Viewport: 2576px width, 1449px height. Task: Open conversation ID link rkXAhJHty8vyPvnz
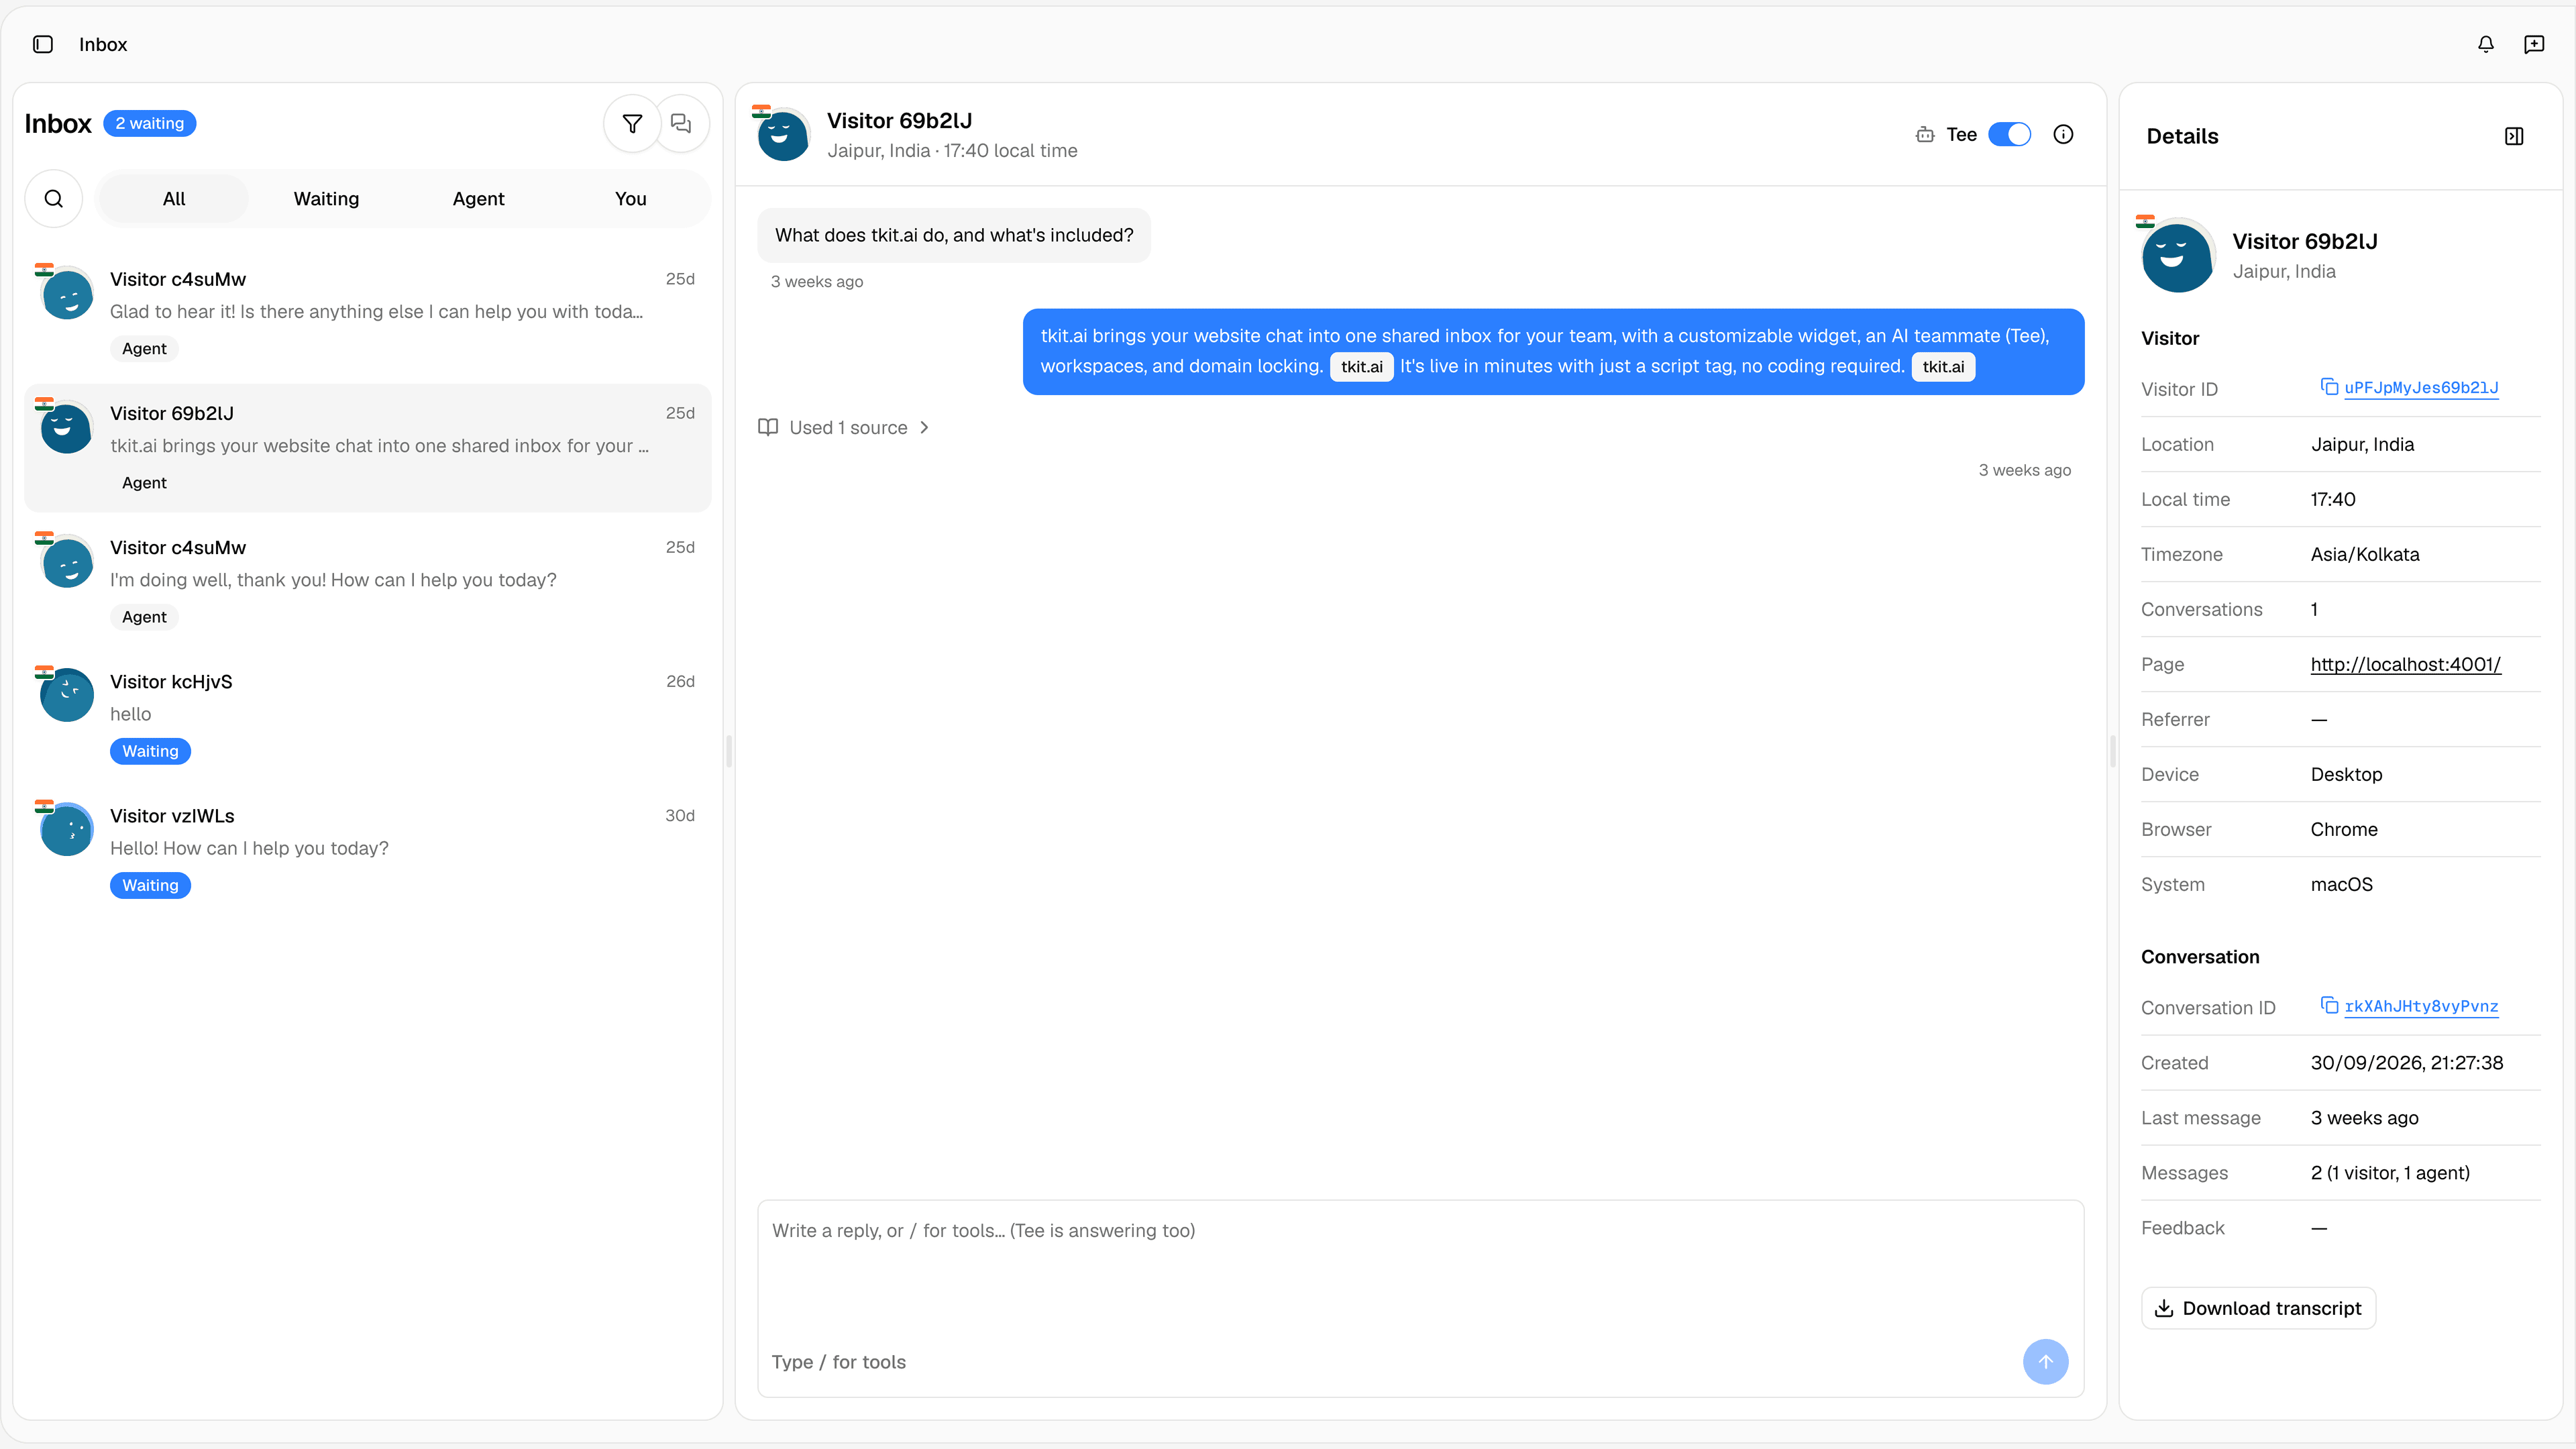2421,1006
